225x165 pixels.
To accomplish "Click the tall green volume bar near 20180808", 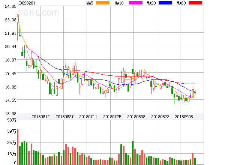I will [x=133, y=153].
